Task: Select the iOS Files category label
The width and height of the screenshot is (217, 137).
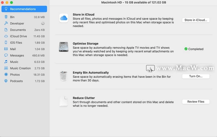Action: [x=16, y=43]
